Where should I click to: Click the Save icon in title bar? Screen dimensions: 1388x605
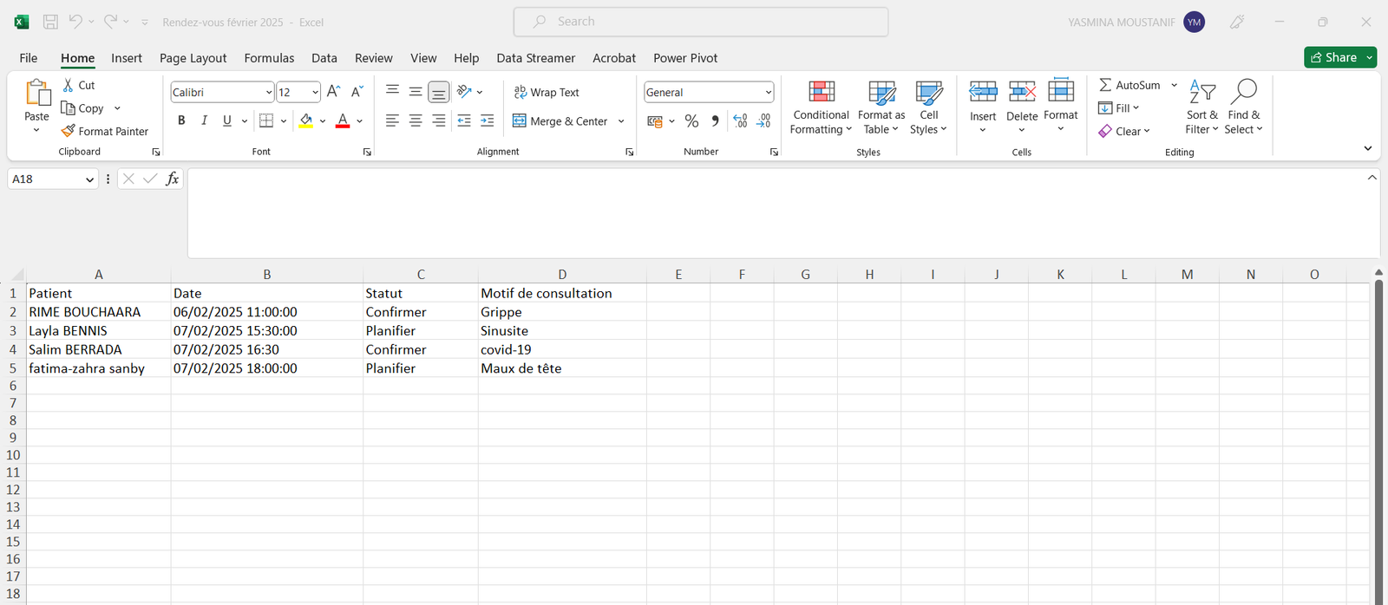[x=50, y=22]
